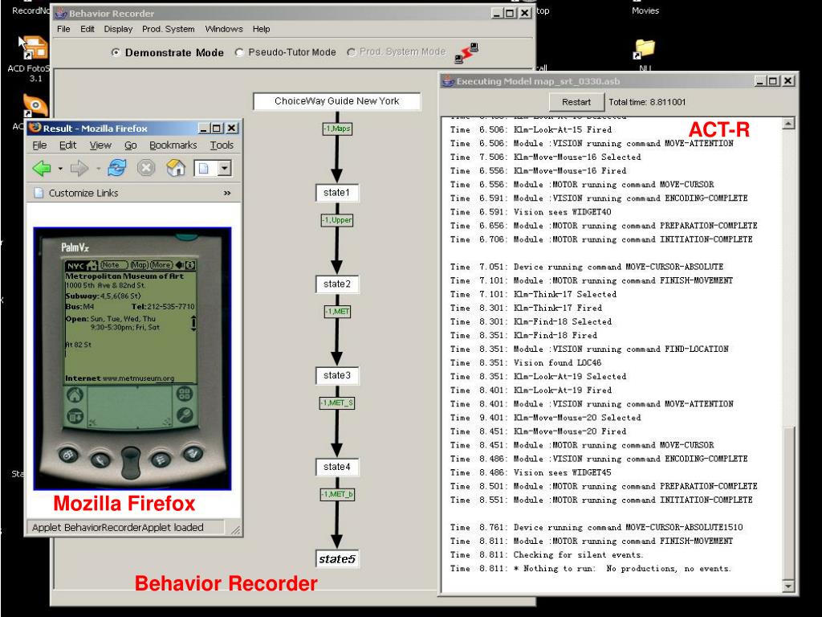The image size is (822, 617).
Task: Select ChoiceWay Guide New York start node
Action: [336, 101]
